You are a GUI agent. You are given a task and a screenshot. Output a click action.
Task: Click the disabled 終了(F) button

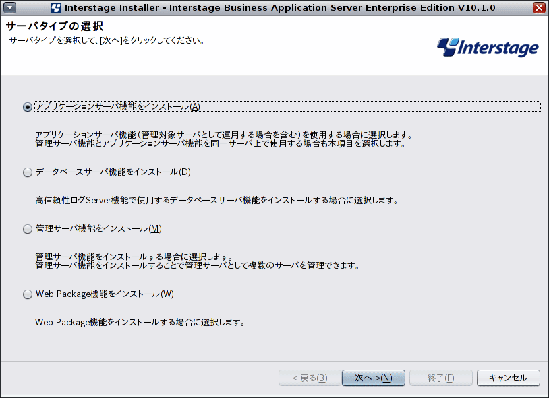coord(441,378)
